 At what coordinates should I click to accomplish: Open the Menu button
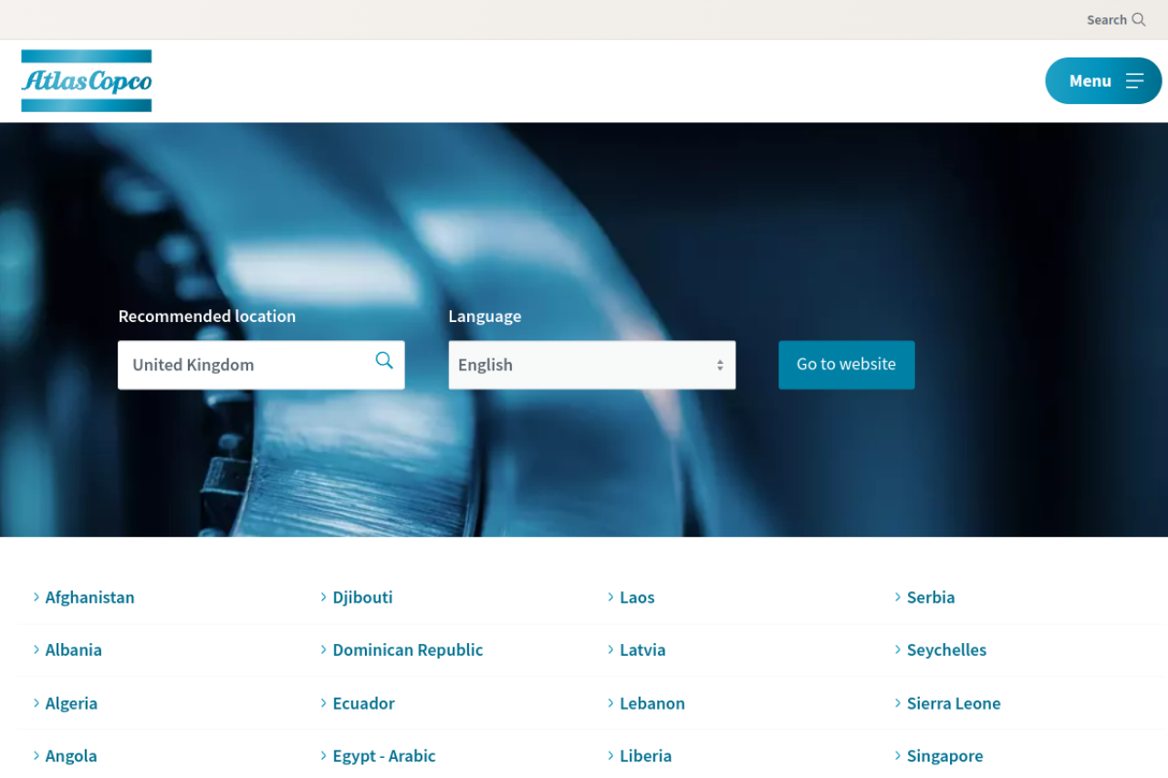pyautogui.click(x=1102, y=81)
